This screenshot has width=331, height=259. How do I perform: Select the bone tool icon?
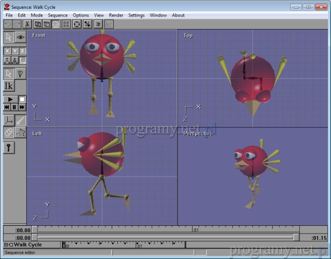(x=21, y=120)
